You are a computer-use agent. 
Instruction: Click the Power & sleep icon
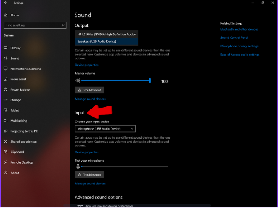coord(6,90)
